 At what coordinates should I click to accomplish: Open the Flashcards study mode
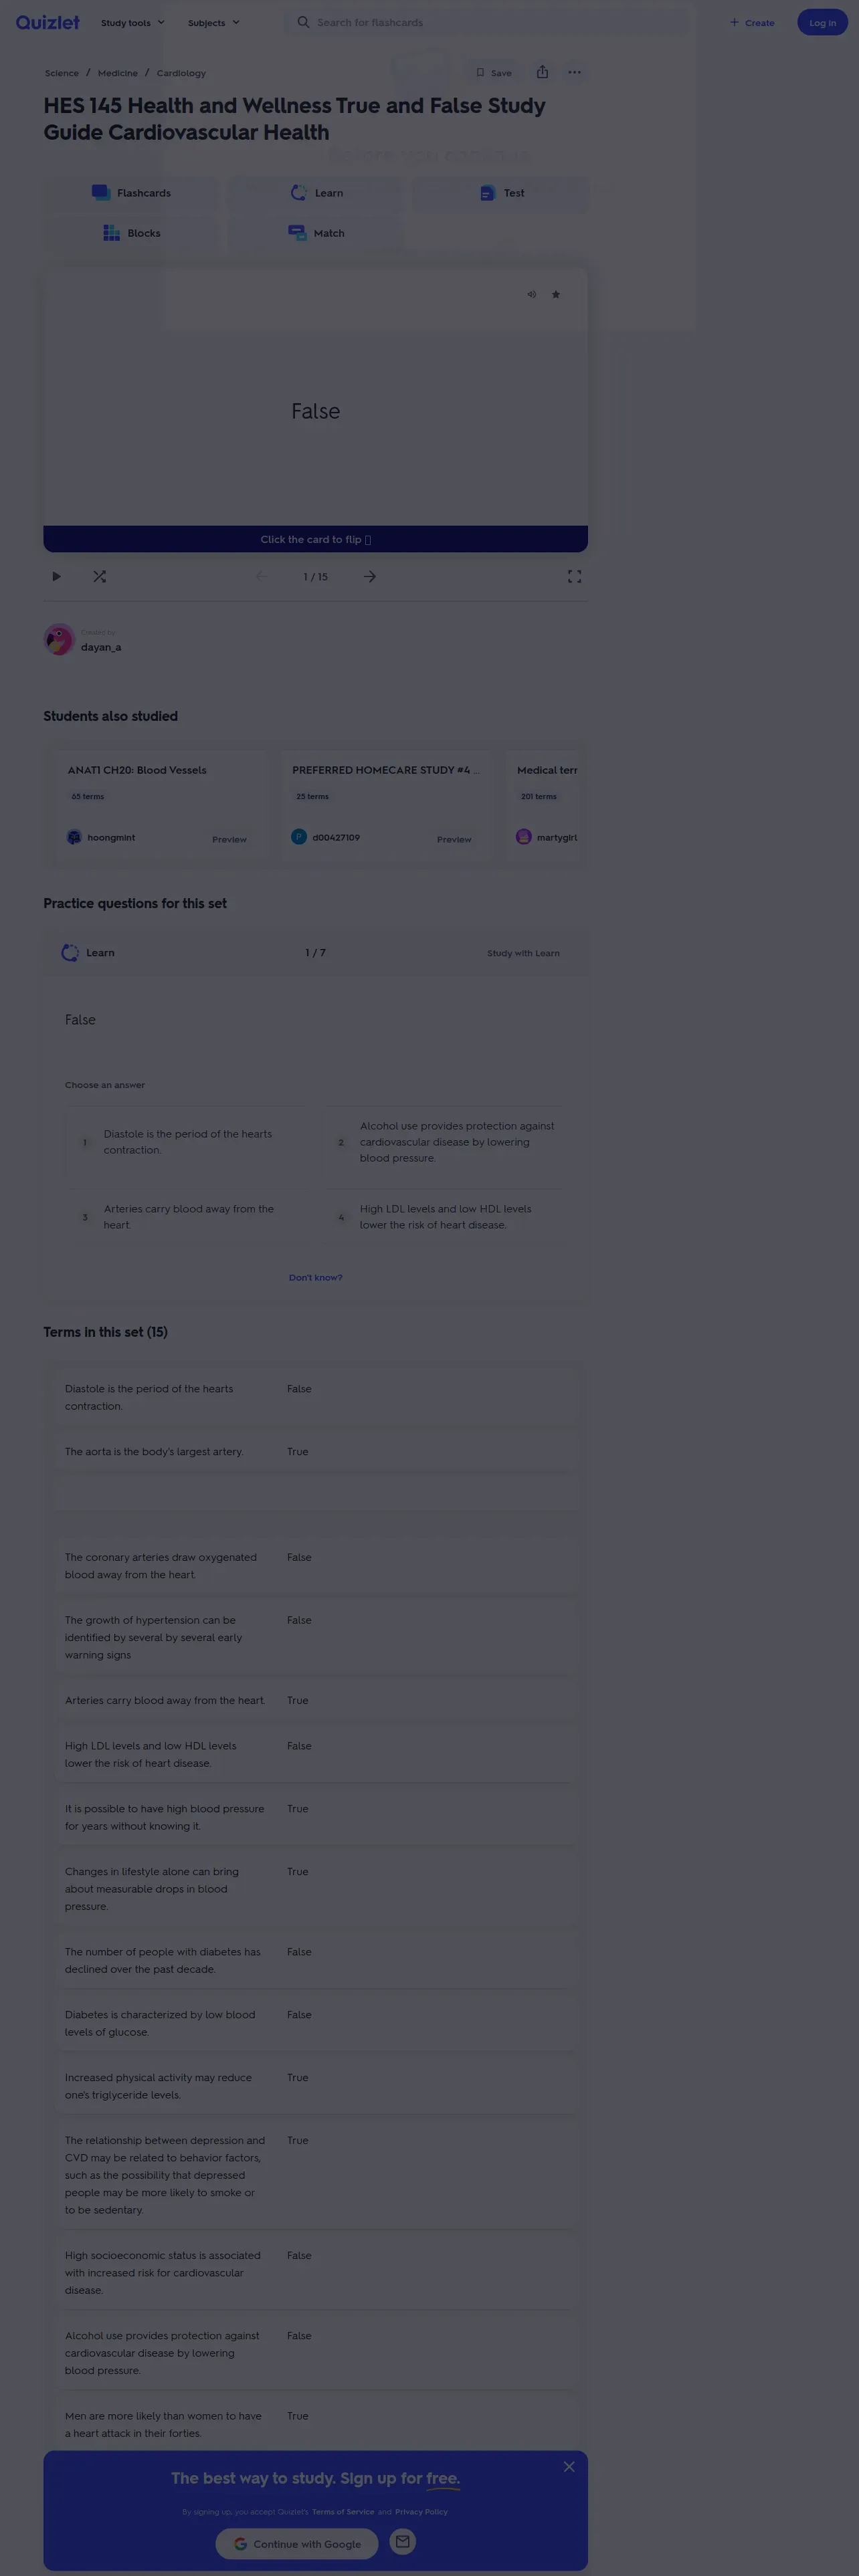(x=131, y=193)
